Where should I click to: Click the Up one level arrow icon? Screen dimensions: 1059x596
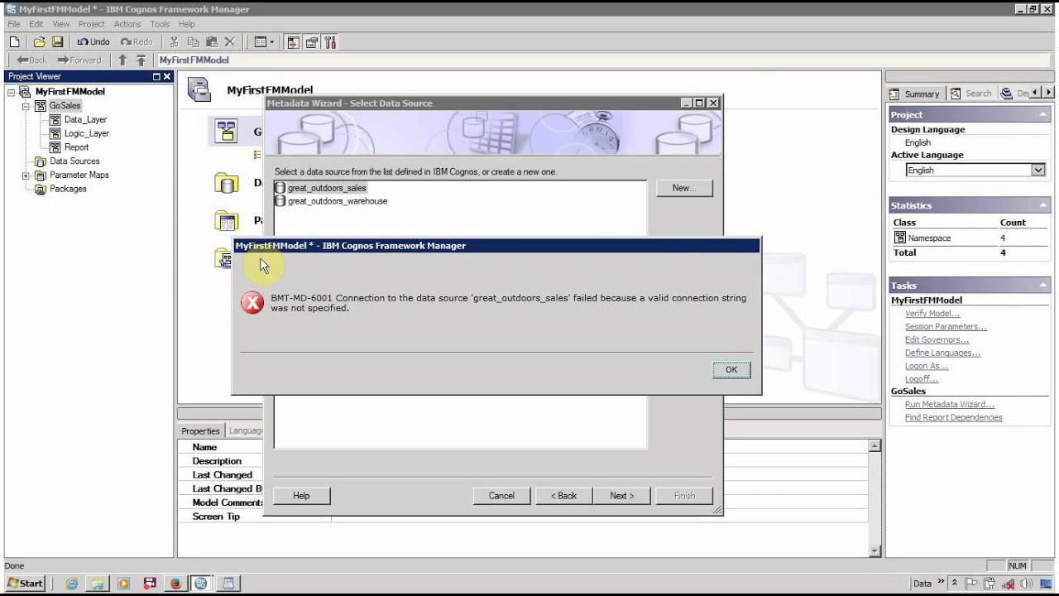(122, 60)
